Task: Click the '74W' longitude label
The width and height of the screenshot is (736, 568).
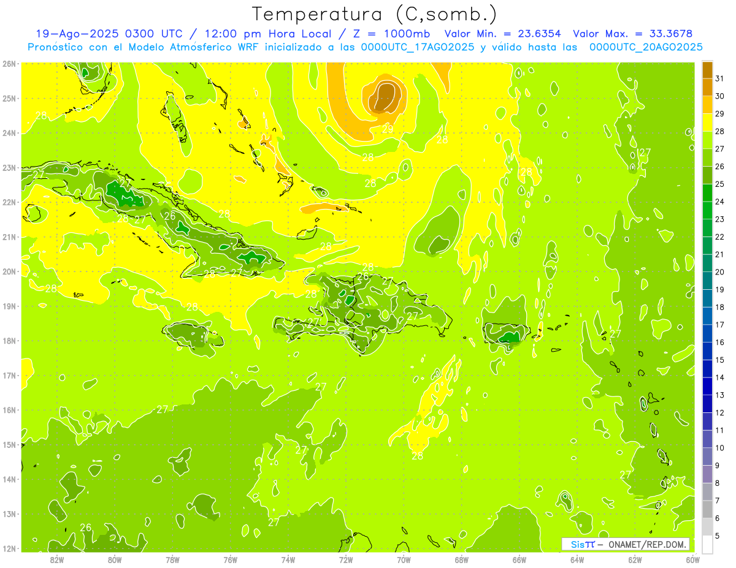Action: click(x=288, y=560)
